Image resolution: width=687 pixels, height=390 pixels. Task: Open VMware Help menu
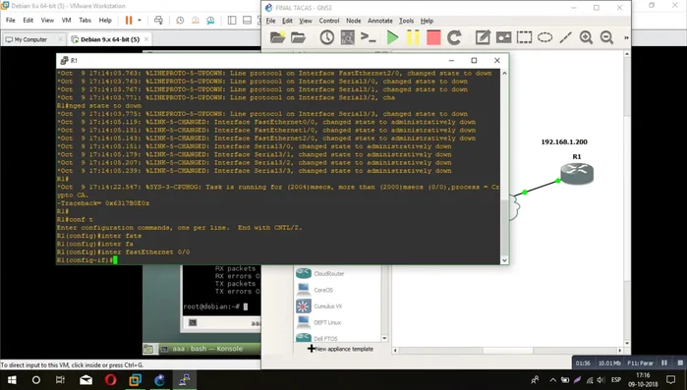[x=105, y=20]
